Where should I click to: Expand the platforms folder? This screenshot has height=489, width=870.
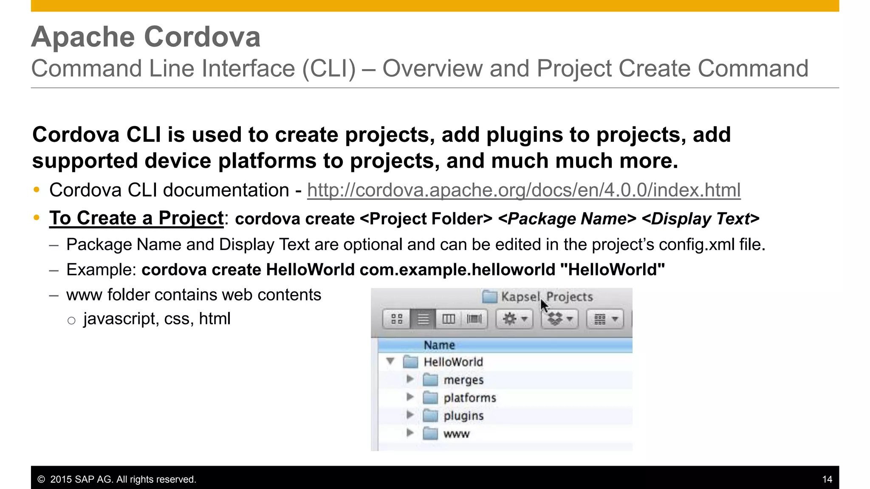point(410,397)
